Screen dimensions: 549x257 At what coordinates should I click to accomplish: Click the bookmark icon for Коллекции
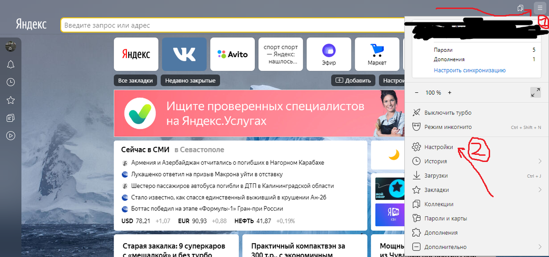[x=416, y=204]
